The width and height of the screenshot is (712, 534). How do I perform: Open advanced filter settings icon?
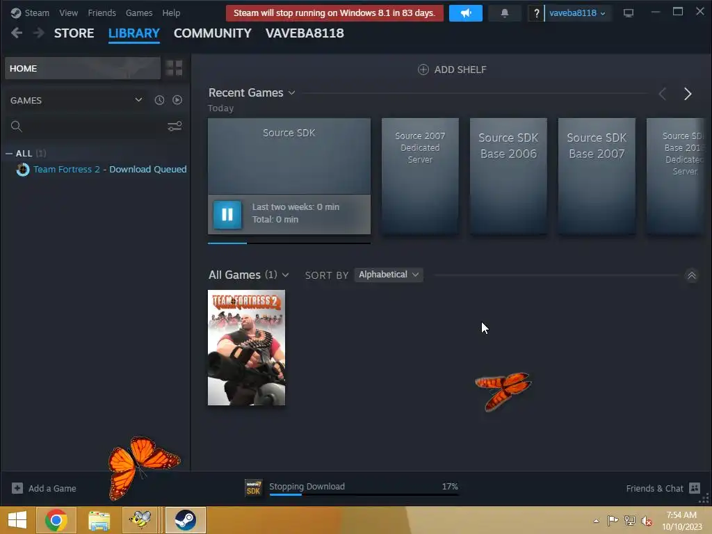pos(175,127)
